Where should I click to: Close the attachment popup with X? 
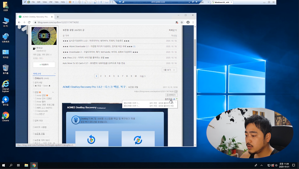176,102
